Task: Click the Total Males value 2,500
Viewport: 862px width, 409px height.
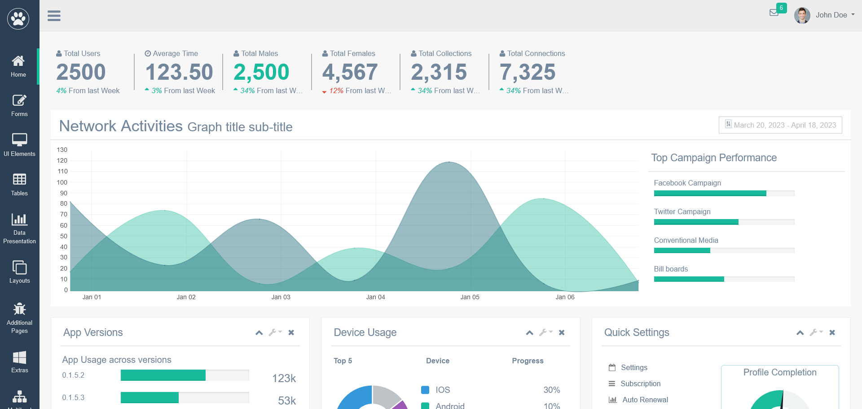Action: coord(261,72)
